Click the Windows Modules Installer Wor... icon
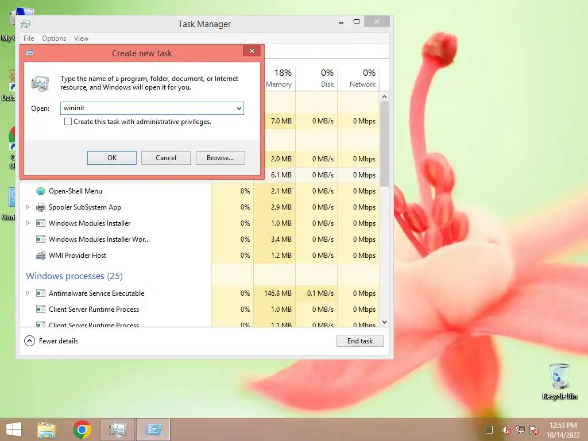 [41, 239]
